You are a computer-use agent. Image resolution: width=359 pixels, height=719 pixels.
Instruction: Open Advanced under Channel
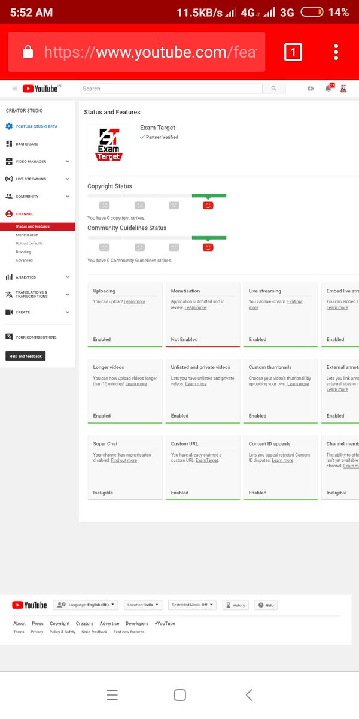(25, 260)
